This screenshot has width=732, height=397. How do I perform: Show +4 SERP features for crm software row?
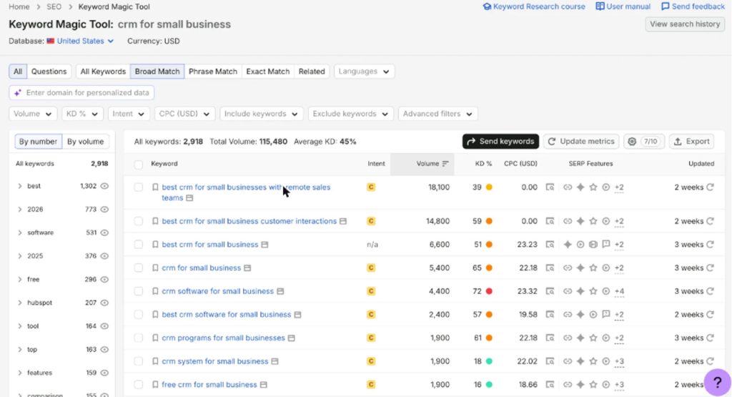[619, 291]
